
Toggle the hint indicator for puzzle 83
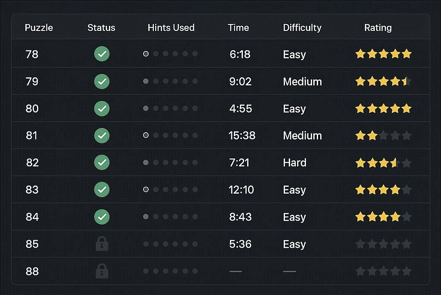[146, 189]
